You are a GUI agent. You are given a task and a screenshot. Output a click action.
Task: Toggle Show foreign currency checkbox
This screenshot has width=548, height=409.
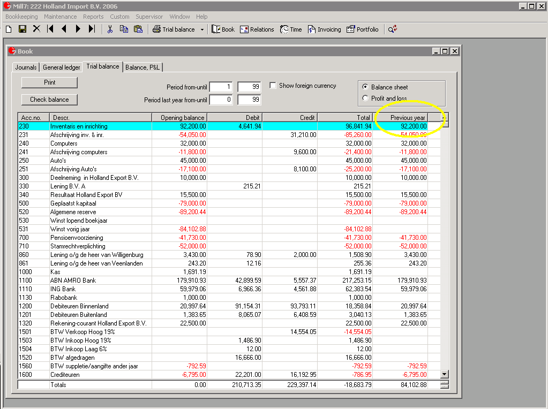click(x=273, y=86)
